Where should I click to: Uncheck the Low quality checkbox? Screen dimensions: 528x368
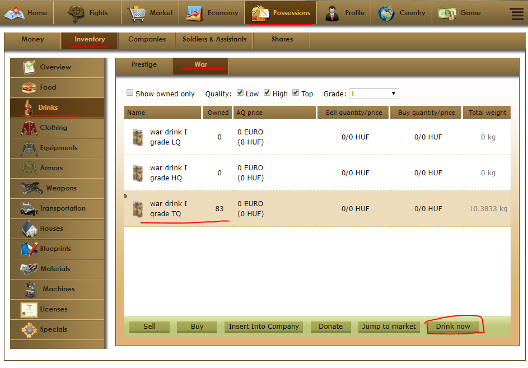click(240, 92)
